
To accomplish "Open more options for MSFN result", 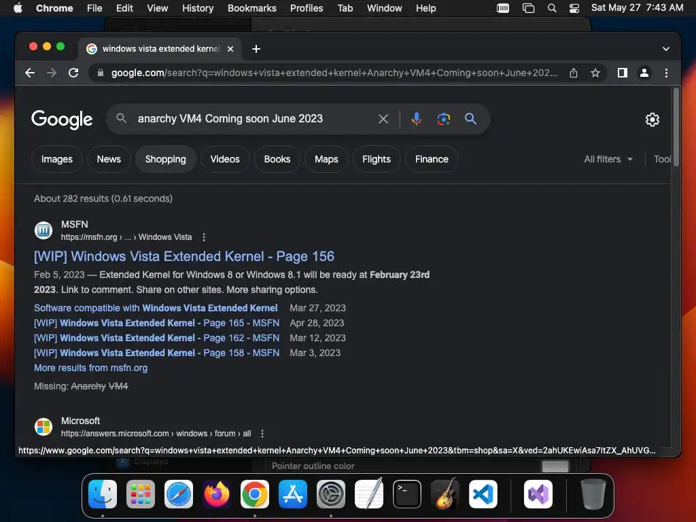I will pos(204,237).
